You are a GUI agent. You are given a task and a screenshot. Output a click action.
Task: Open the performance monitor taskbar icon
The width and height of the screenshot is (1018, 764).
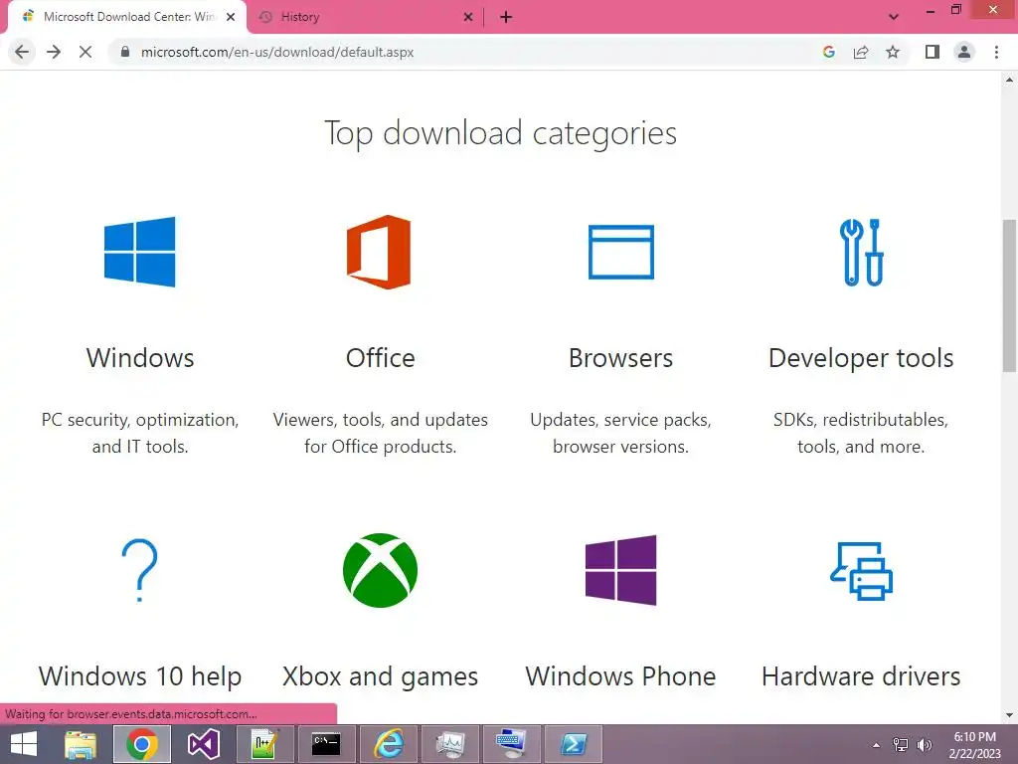(449, 744)
